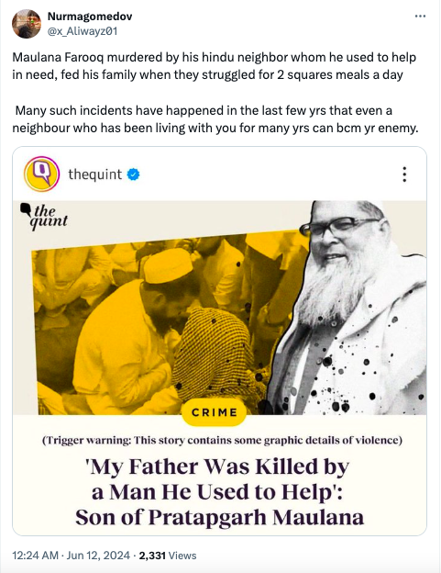Viewport: 441px width, 573px height.
Task: Open the vertical three-dot menu on thequint card
Action: (404, 174)
